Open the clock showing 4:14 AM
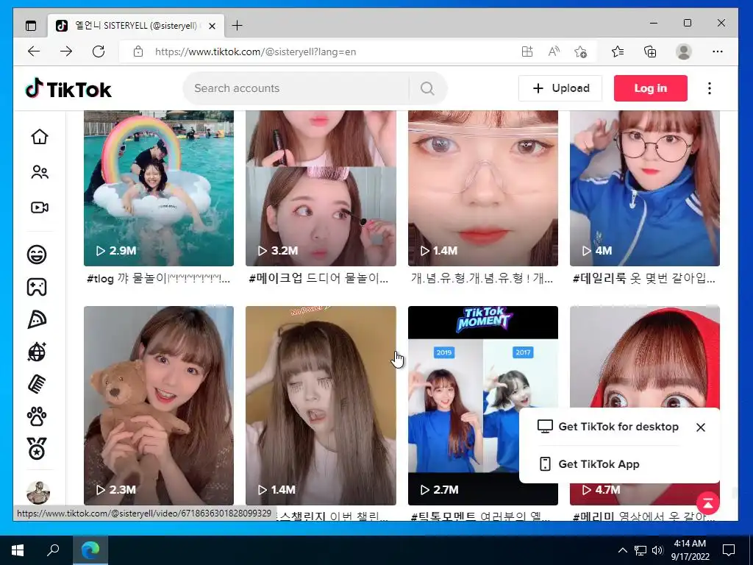Screen dimensions: 753x565 click(x=690, y=550)
